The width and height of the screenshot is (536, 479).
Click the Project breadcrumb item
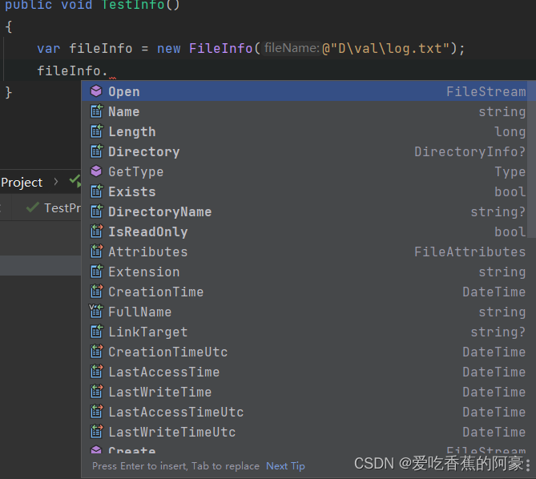coord(22,183)
